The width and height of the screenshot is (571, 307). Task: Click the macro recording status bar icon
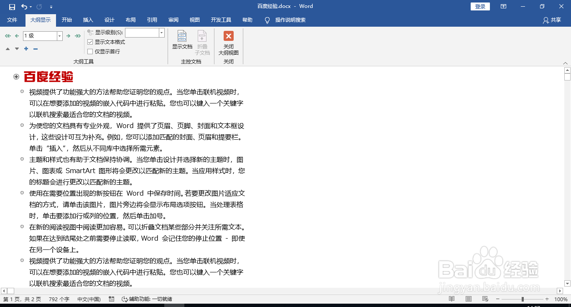point(112,299)
